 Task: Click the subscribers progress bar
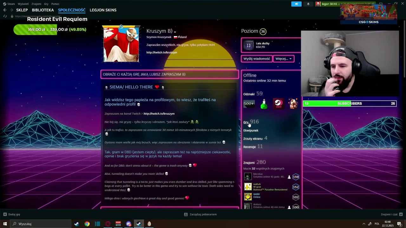(x=350, y=104)
